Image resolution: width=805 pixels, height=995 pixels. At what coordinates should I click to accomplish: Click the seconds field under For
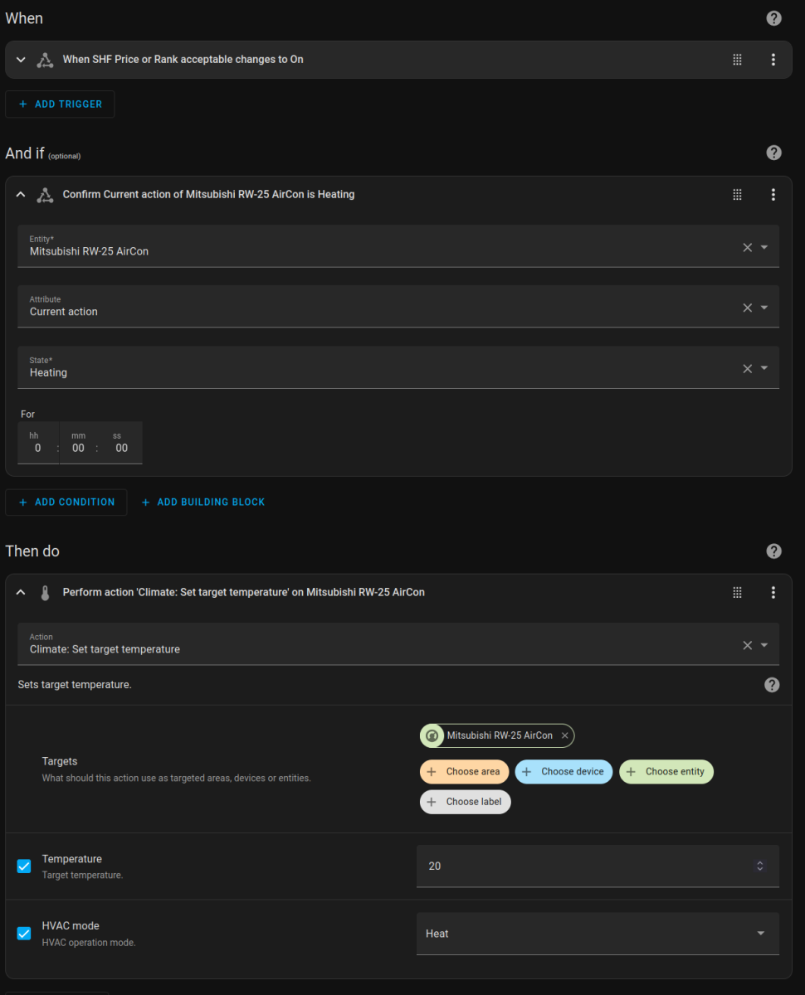[121, 443]
